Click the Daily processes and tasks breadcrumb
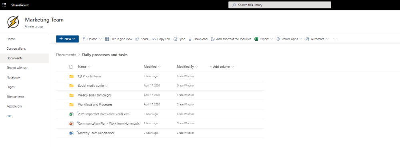Viewport: 400px width, 147px height. pos(105,55)
